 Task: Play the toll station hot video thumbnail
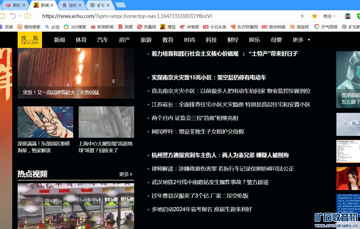coord(76,206)
